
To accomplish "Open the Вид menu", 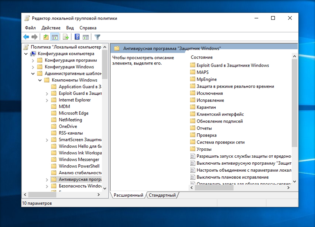I will (70, 28).
